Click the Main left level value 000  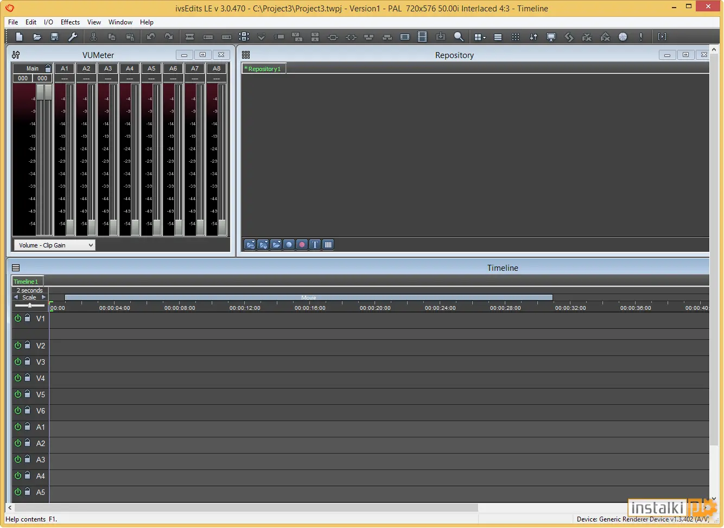pos(23,78)
